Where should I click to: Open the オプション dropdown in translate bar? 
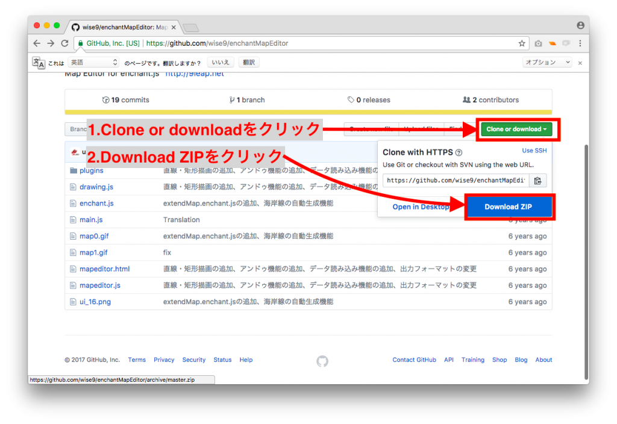547,62
